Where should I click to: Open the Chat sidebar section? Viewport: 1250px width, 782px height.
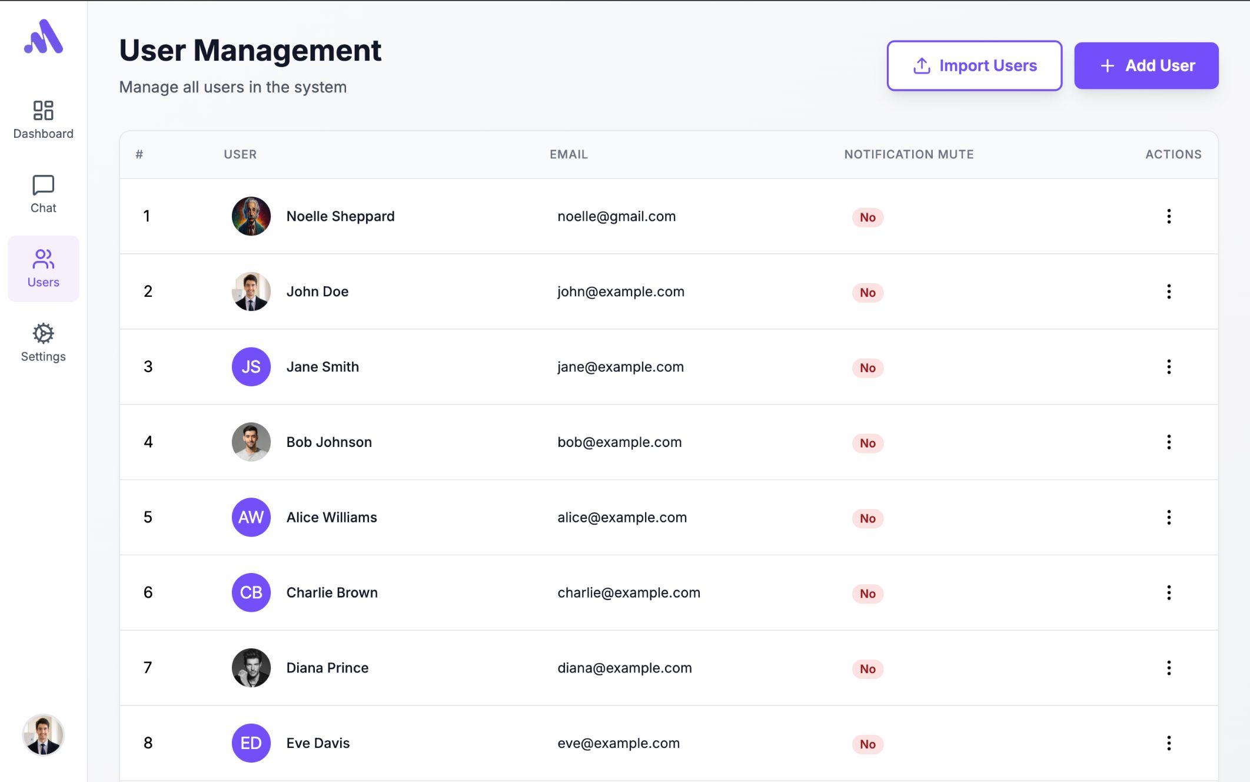(43, 194)
